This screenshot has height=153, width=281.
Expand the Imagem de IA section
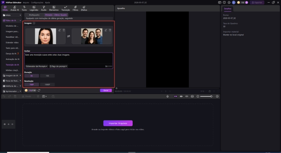[x=12, y=76]
